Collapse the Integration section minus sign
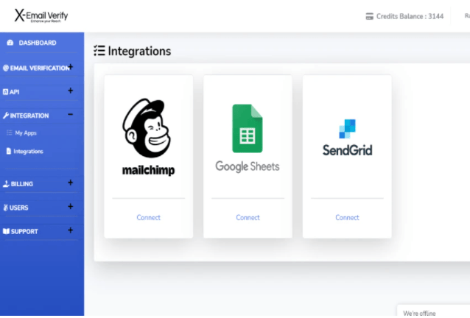Viewport: 470px width, 318px height. coord(70,115)
